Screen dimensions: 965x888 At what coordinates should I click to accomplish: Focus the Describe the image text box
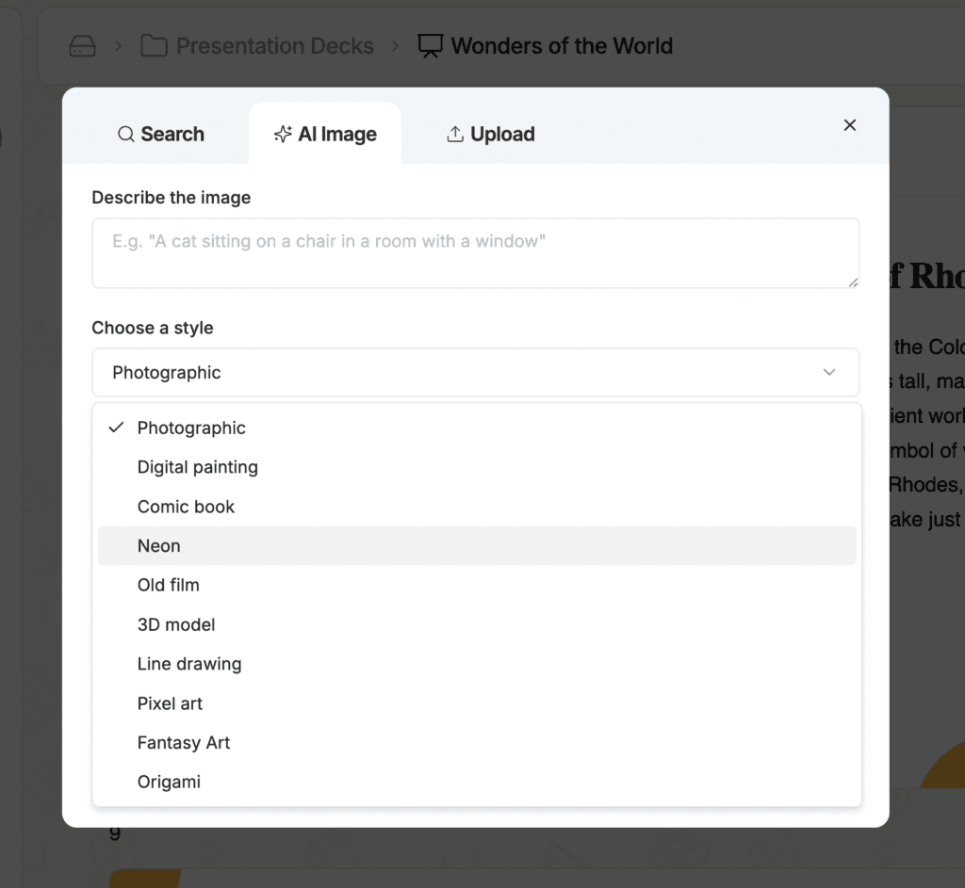476,252
